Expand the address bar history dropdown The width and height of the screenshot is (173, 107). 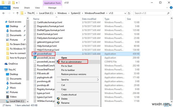point(125,13)
